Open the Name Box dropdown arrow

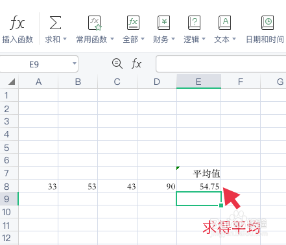coord(75,64)
